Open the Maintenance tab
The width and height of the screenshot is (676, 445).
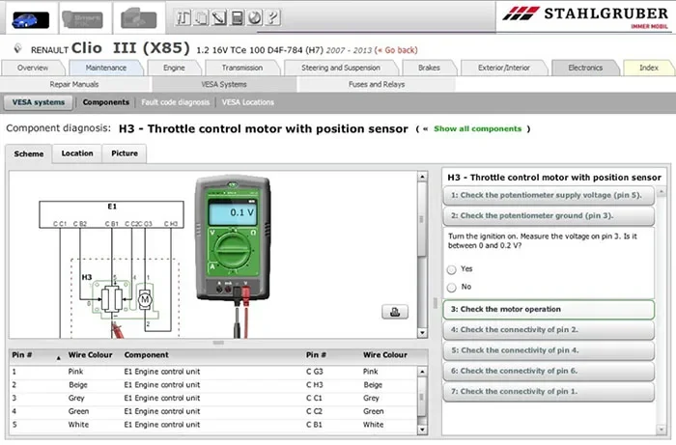[106, 68]
